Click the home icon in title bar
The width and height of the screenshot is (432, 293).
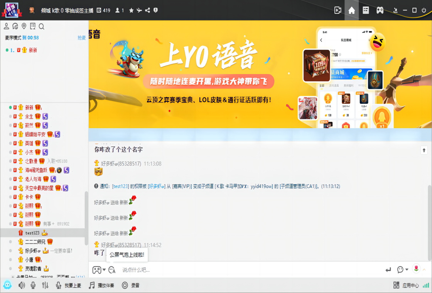[x=351, y=10]
